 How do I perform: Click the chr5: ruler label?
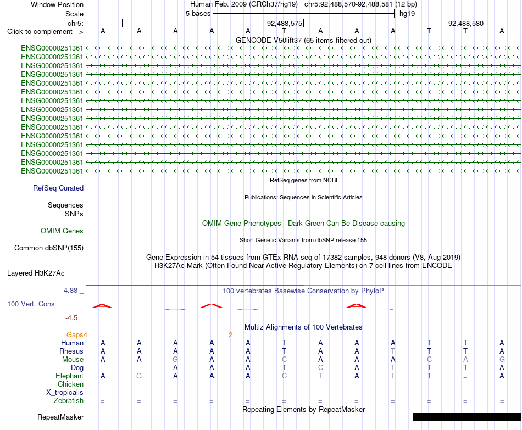coord(75,23)
